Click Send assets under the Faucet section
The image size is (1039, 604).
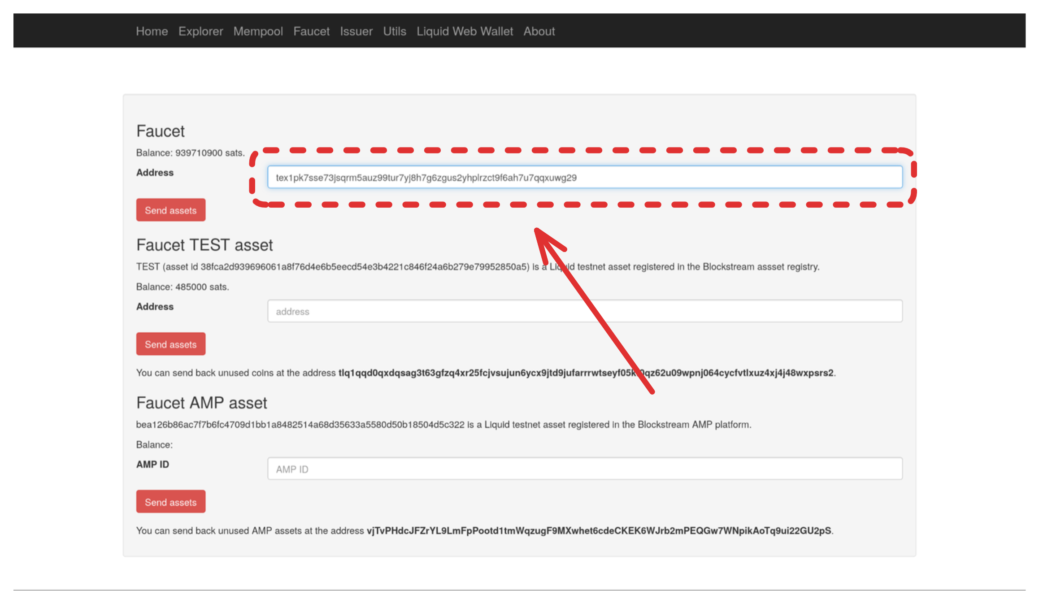170,209
